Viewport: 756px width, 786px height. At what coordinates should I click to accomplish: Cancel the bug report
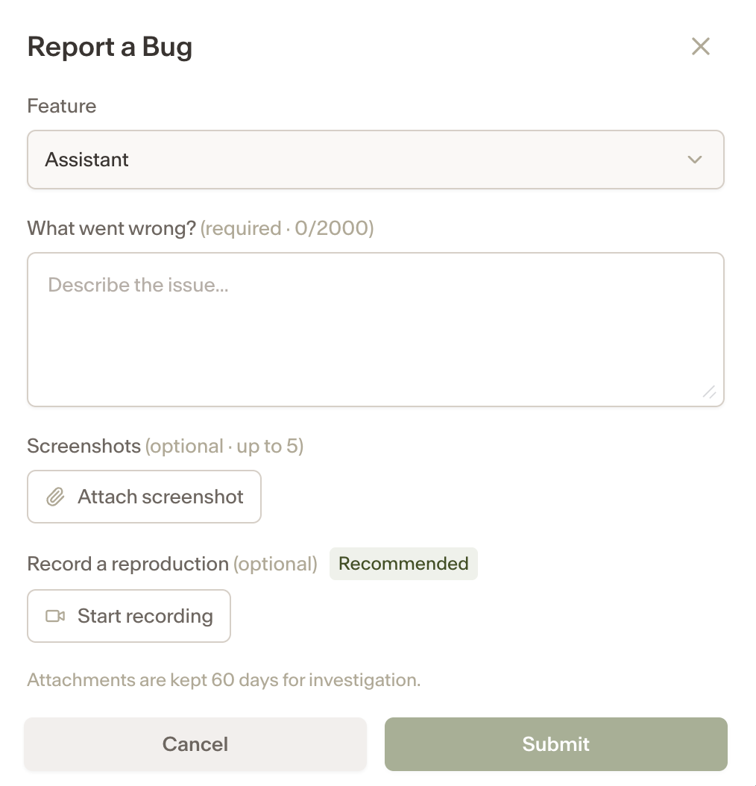tap(195, 744)
